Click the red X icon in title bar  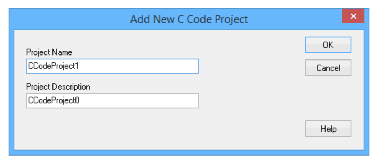tap(353, 16)
